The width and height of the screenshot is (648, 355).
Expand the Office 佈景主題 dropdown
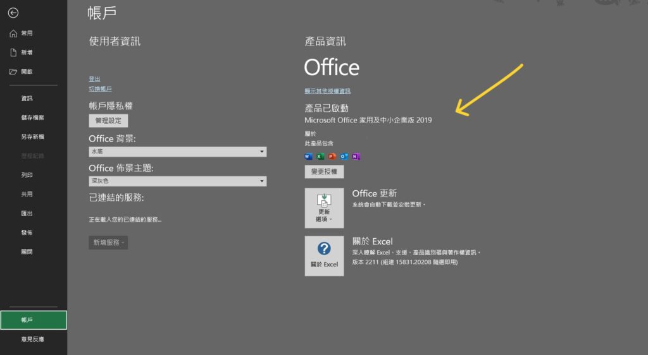pyautogui.click(x=178, y=181)
